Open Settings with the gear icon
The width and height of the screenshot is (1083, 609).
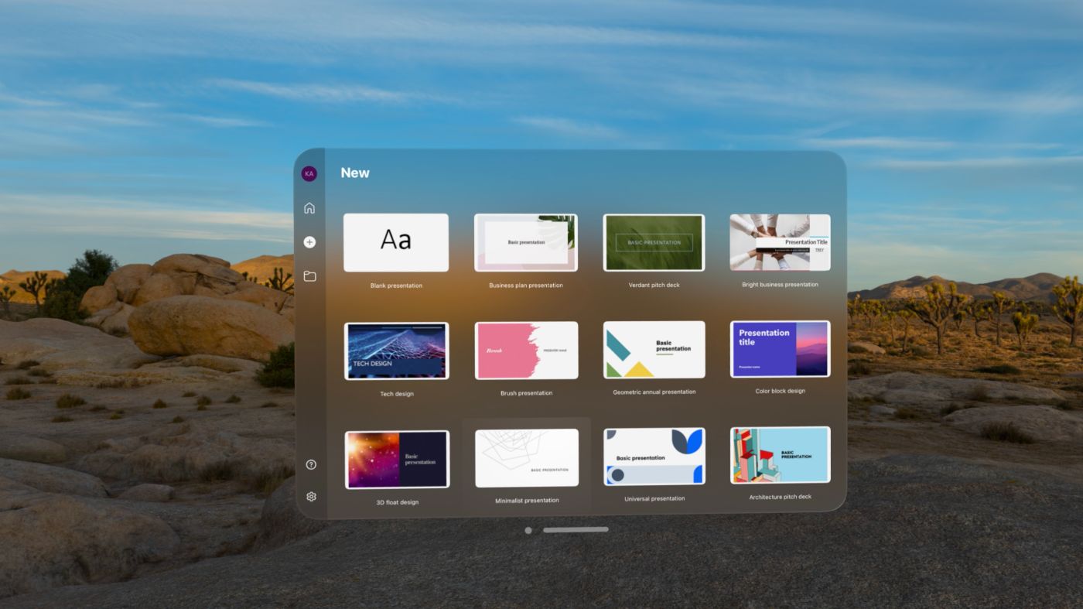click(310, 496)
